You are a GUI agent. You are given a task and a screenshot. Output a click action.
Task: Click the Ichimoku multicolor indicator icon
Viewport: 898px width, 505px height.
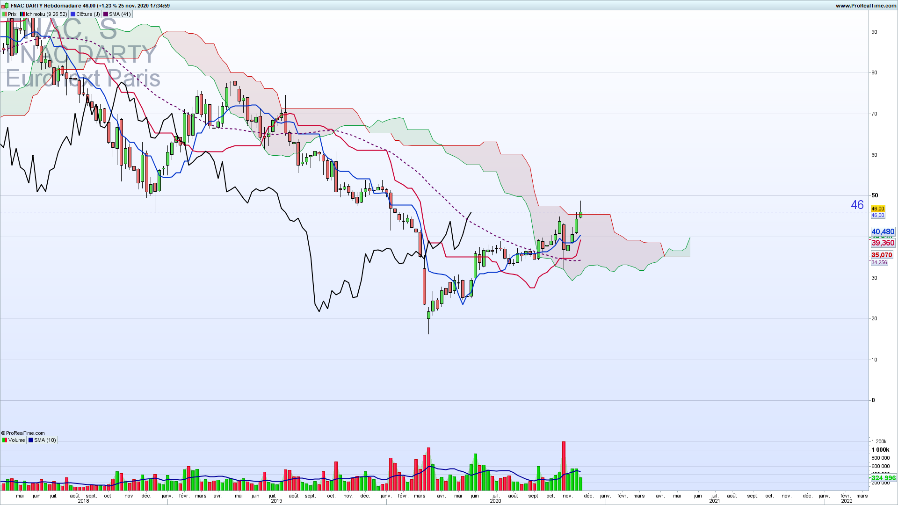coord(22,14)
